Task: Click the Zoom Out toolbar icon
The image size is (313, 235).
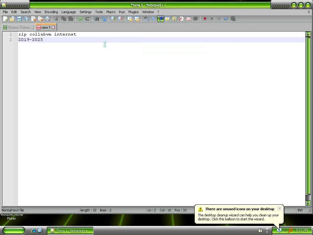Action: (x=120, y=19)
